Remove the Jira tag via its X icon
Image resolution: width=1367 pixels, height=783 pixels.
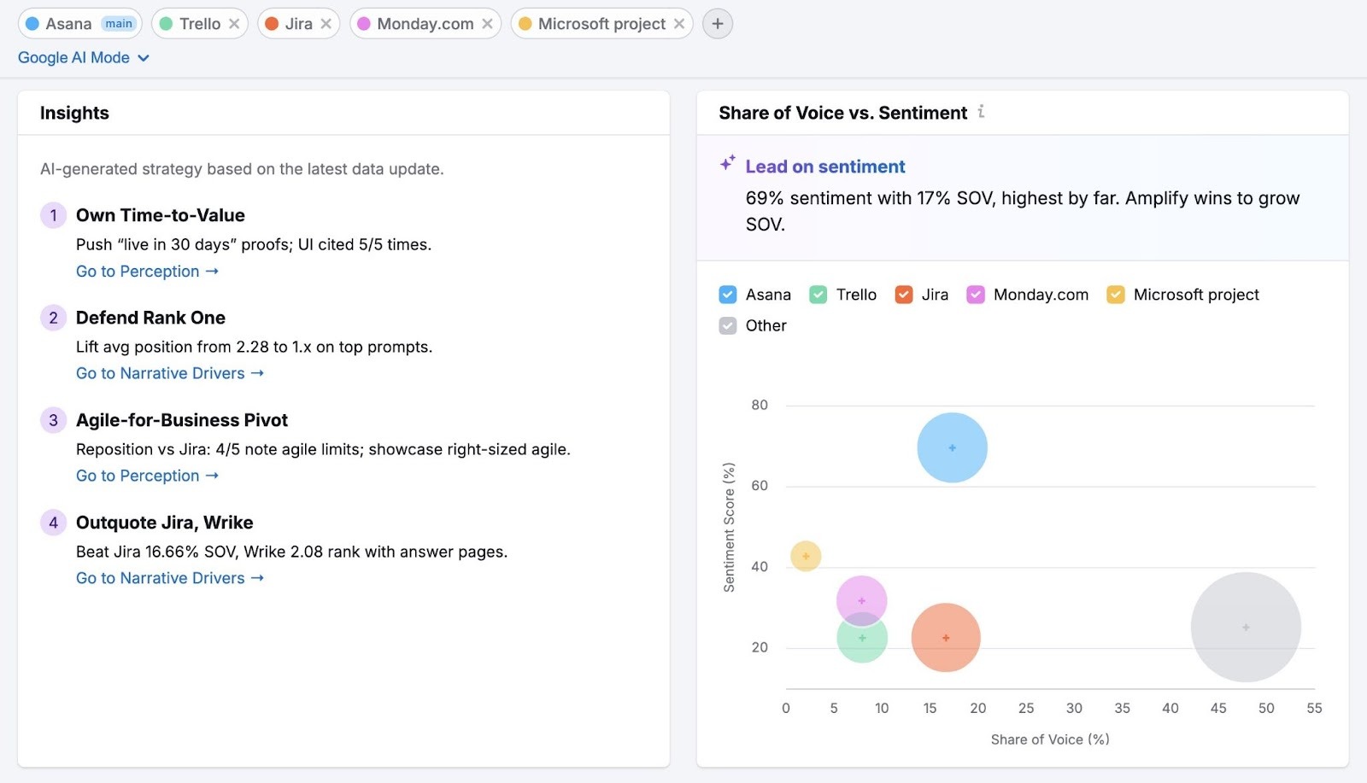point(325,23)
